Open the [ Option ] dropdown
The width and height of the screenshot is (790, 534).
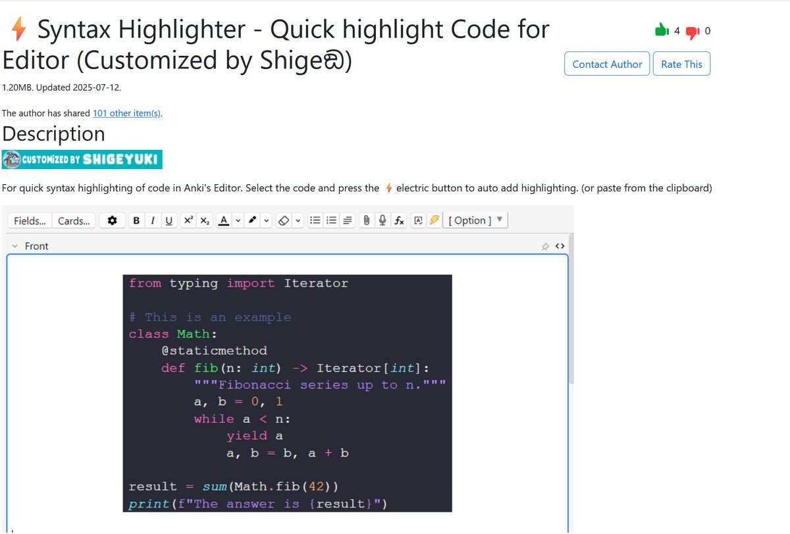point(476,220)
